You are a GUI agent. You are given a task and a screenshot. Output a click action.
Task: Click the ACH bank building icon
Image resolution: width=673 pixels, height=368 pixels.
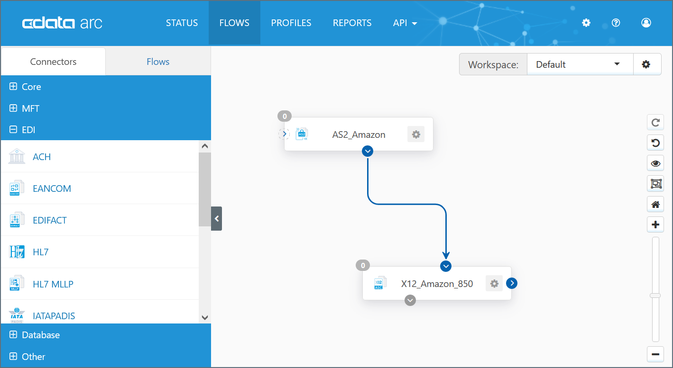pos(17,156)
